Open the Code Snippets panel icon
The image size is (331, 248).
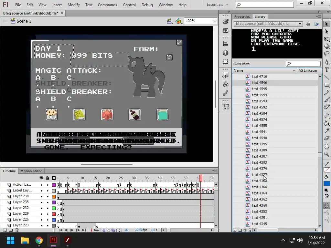[225, 75]
